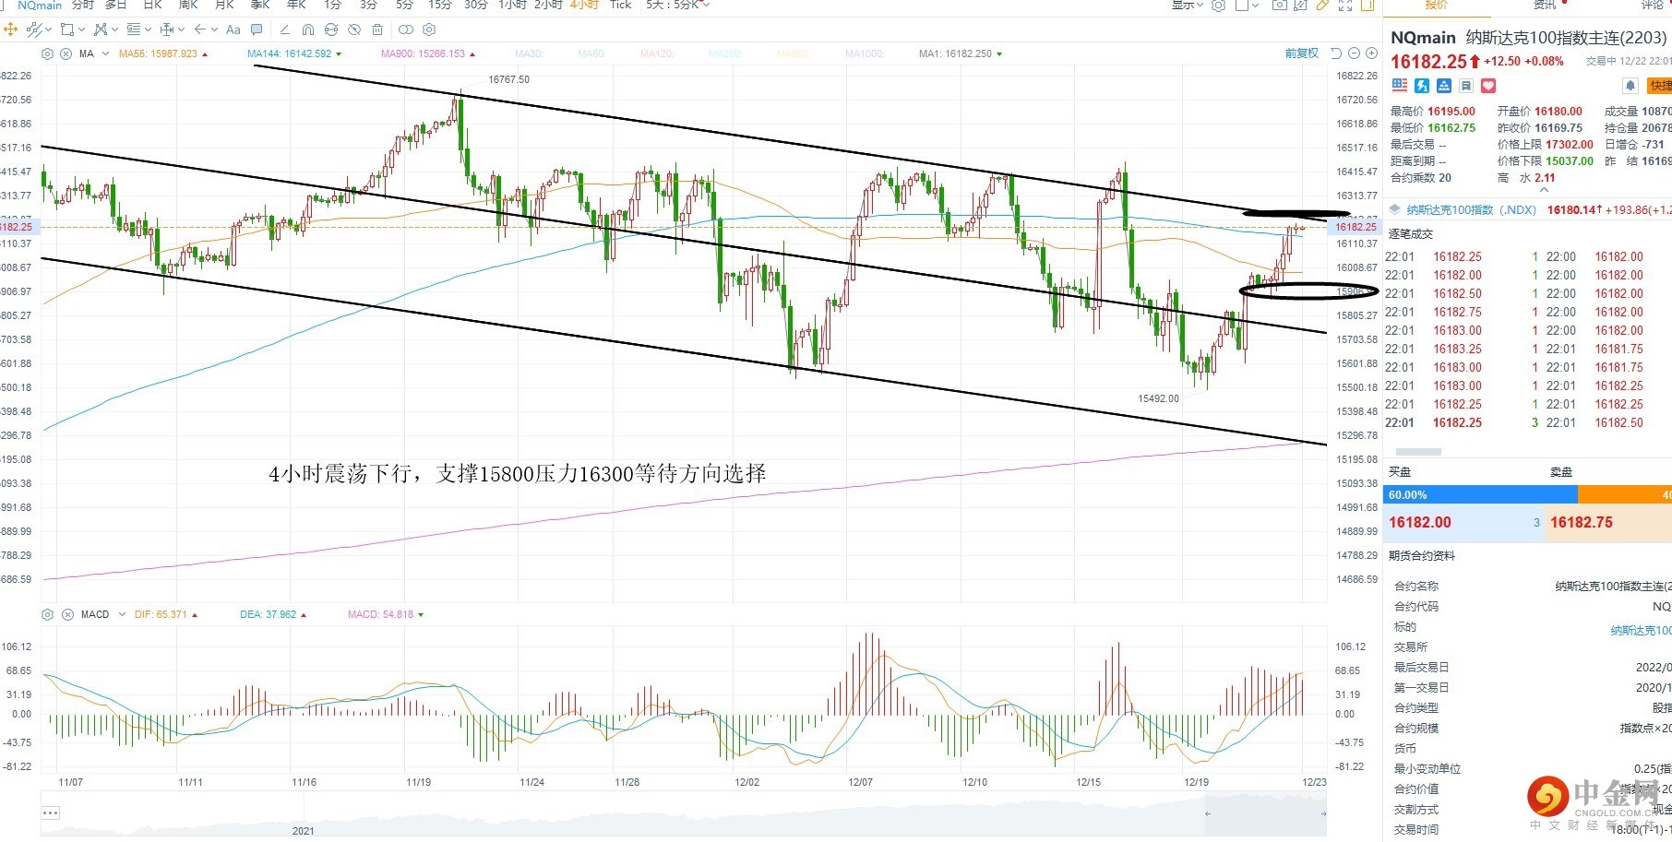Viewport: 1672px width, 842px height.
Task: Zoom out chart with minus icon
Action: (x=1353, y=53)
